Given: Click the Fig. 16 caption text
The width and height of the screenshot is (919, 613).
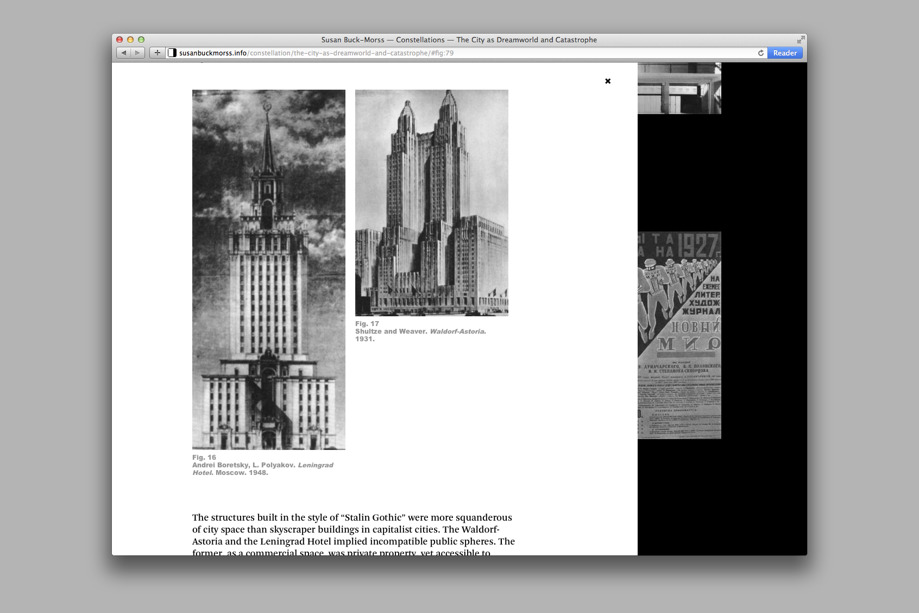Looking at the screenshot, I should 262,465.
